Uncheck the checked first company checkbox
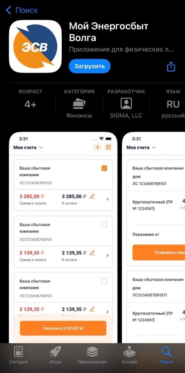Image resolution: width=185 pixels, height=373 pixels. (104, 168)
